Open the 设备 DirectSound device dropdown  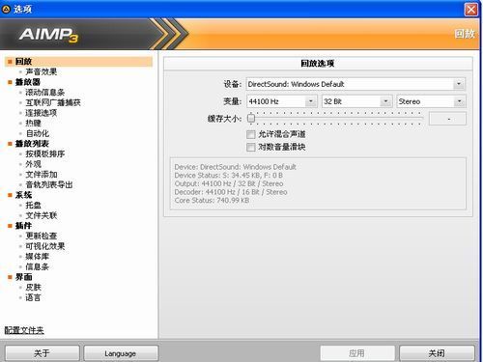355,84
